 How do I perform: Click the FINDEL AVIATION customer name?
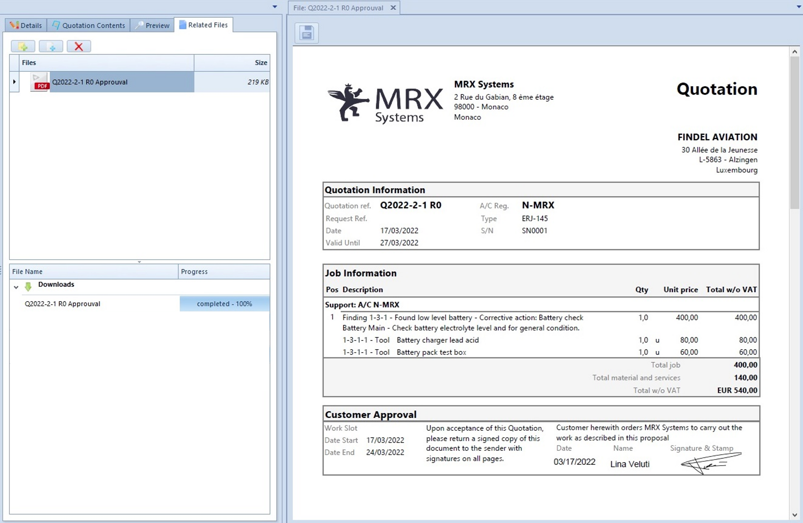[x=717, y=137]
